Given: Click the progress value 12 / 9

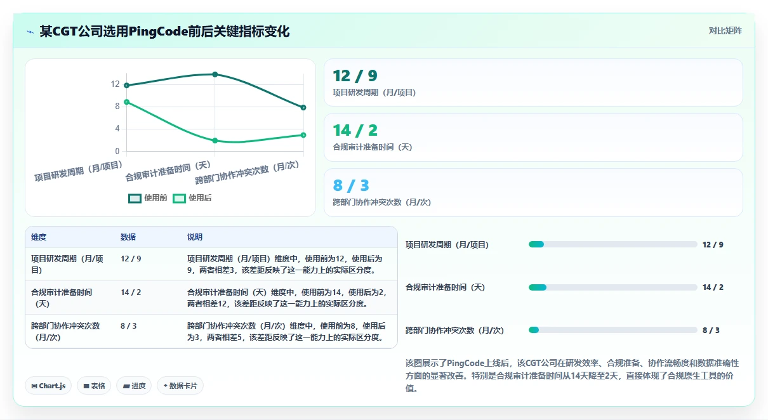Looking at the screenshot, I should tap(713, 244).
